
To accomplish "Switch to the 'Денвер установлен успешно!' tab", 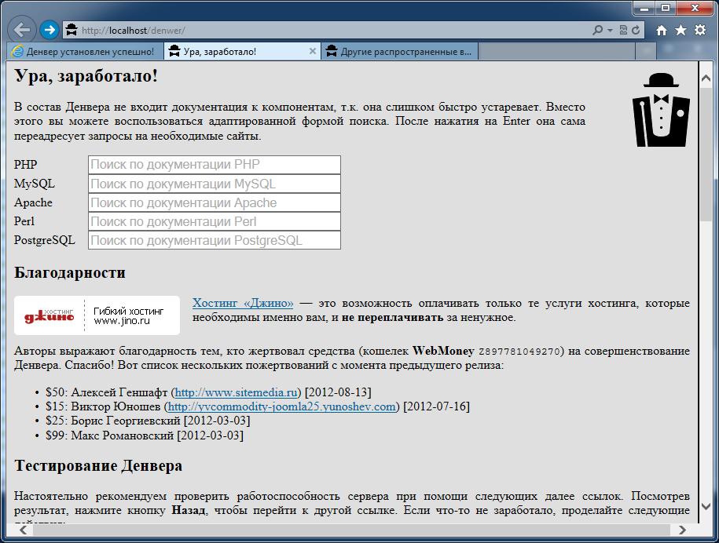I will (x=85, y=52).
